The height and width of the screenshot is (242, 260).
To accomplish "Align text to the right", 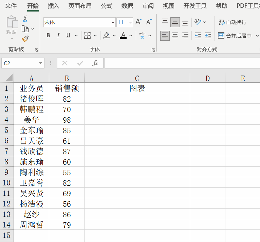I will point(185,36).
